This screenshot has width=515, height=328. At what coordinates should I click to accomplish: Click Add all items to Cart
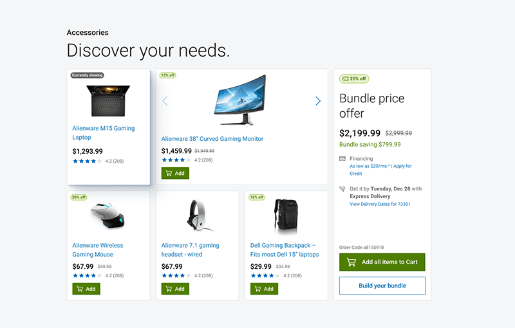point(382,262)
